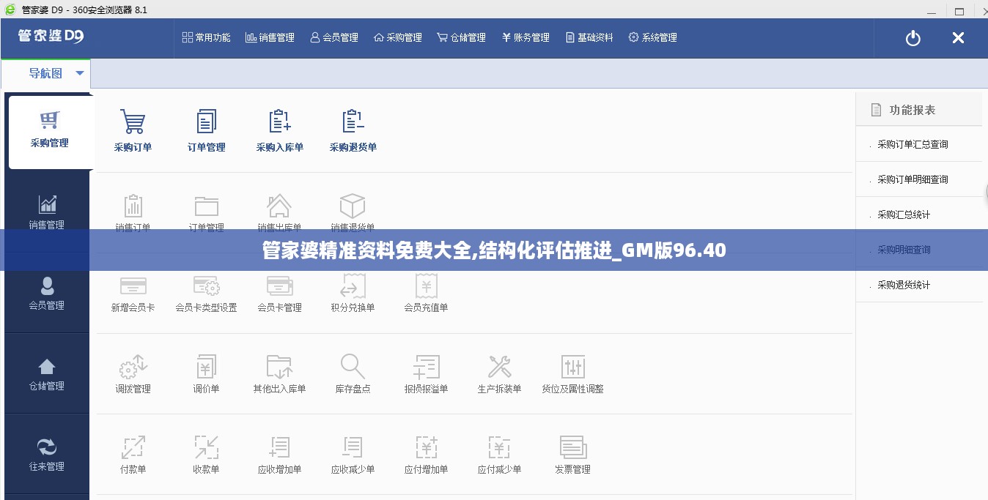988x500 pixels.
Task: Open the 生产拆装单 tools icon
Action: point(499,367)
